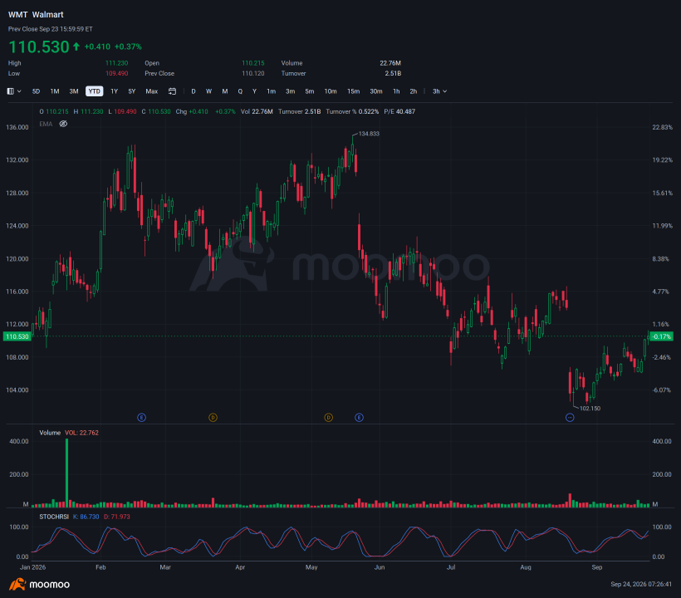This screenshot has height=598, width=681.
Task: Click the first yellow D dividend marker
Action: coord(213,417)
